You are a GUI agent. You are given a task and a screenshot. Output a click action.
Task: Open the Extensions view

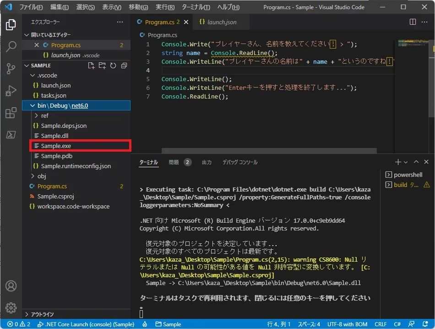pos(11,112)
